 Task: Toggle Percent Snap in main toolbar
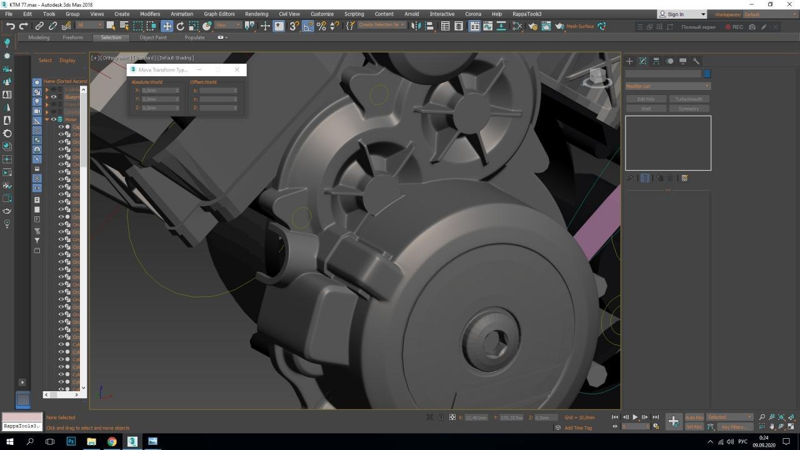tap(321, 26)
